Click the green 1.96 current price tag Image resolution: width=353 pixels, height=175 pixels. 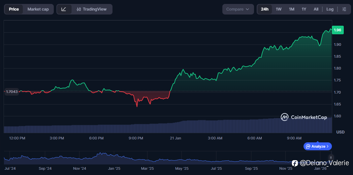tap(337, 30)
